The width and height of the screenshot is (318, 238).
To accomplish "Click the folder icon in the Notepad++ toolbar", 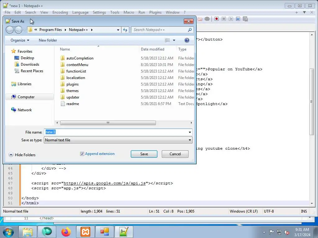I will [200, 19].
